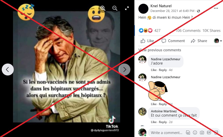The image size is (223, 137).
Task: Open the post options three-dot menu
Action: pyautogui.click(x=216, y=8)
